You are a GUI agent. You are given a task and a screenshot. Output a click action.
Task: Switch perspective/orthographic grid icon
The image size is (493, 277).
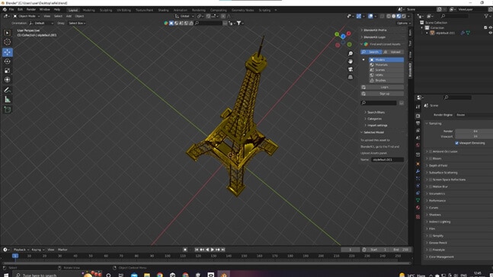point(351,78)
